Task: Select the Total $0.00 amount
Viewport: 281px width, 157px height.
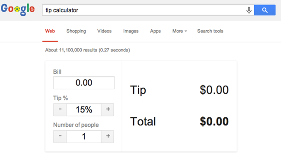Action: [214, 121]
